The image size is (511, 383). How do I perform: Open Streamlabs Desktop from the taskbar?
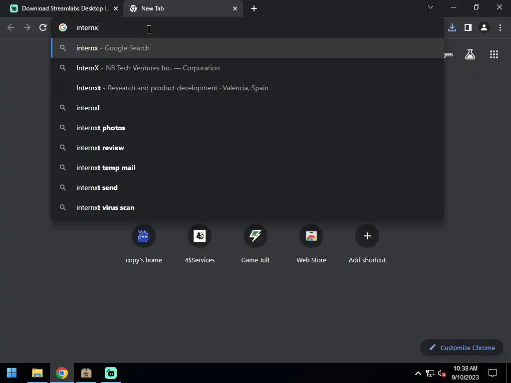[111, 373]
